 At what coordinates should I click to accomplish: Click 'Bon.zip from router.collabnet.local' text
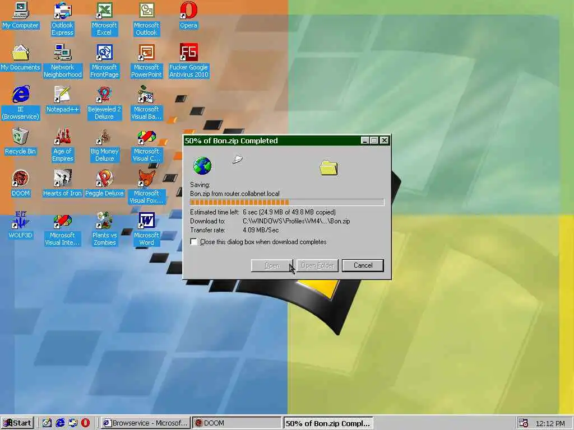pyautogui.click(x=235, y=194)
